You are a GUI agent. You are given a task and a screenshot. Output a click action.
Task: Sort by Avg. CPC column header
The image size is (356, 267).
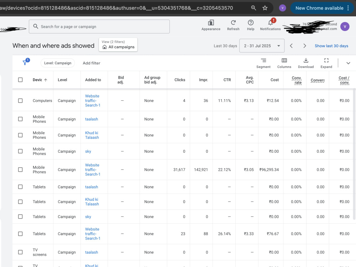[x=250, y=80]
